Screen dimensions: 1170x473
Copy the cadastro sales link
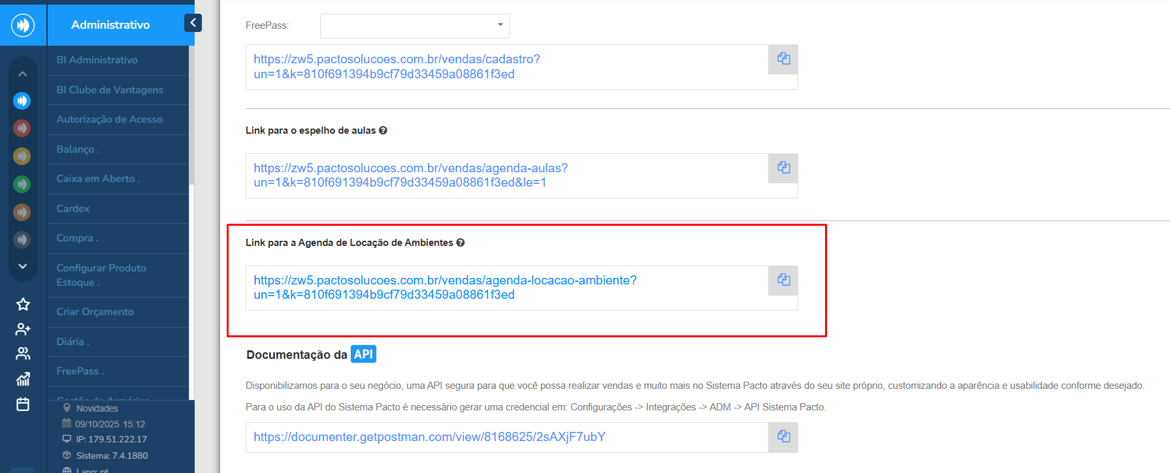(x=783, y=59)
